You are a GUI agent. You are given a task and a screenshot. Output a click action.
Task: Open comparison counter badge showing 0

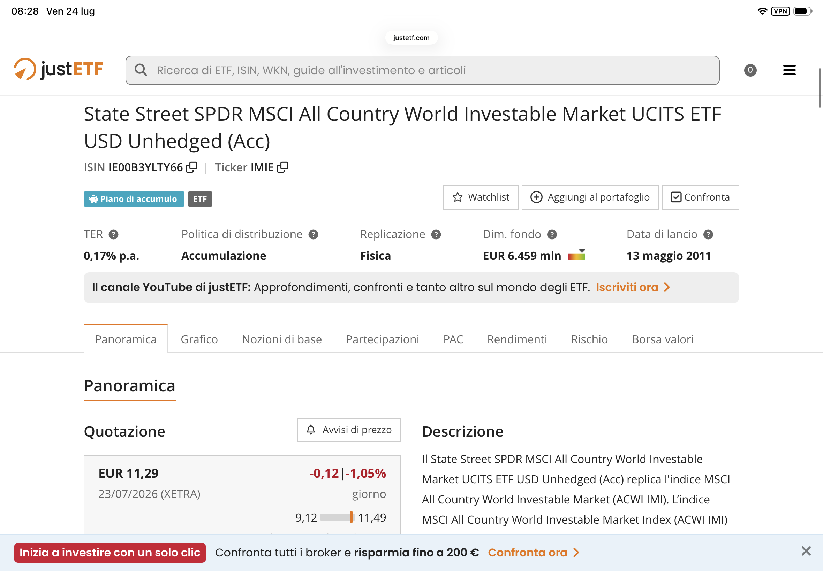point(750,70)
